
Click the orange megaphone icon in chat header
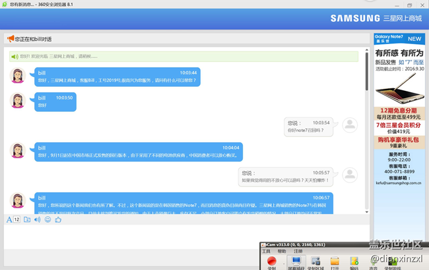[11, 38]
